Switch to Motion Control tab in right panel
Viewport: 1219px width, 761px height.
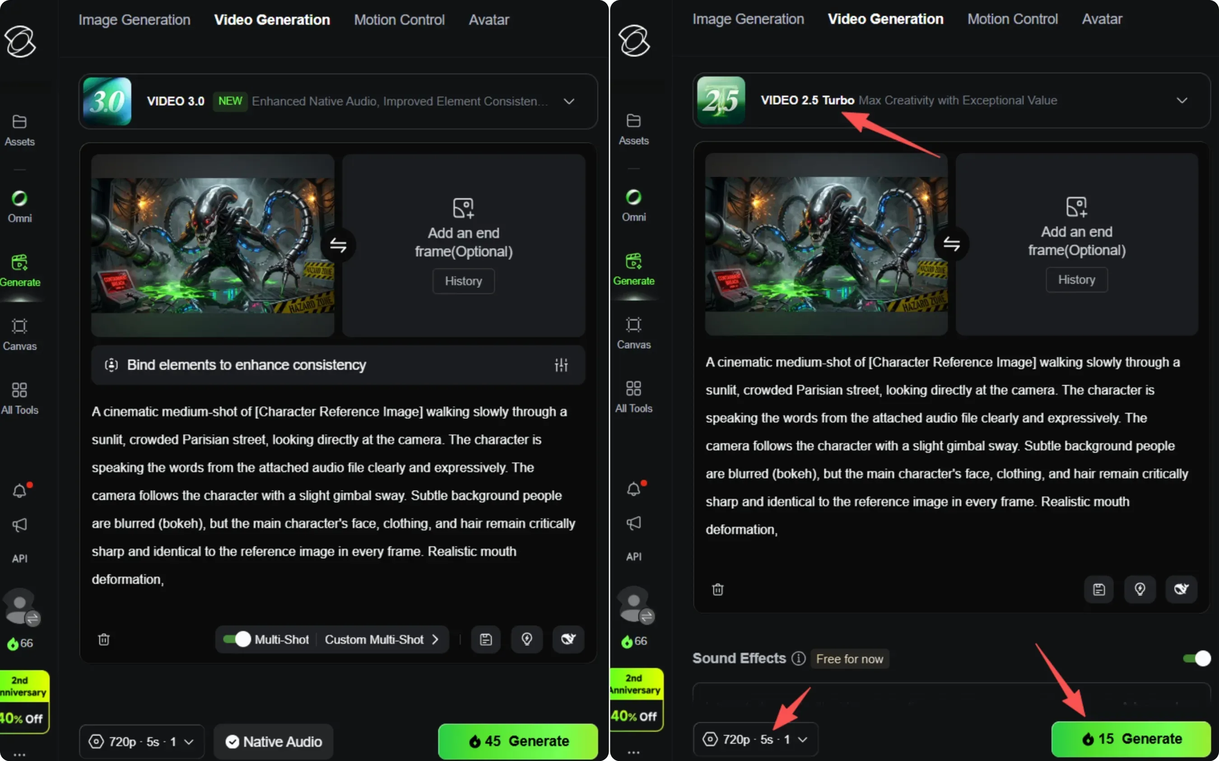click(x=1013, y=18)
